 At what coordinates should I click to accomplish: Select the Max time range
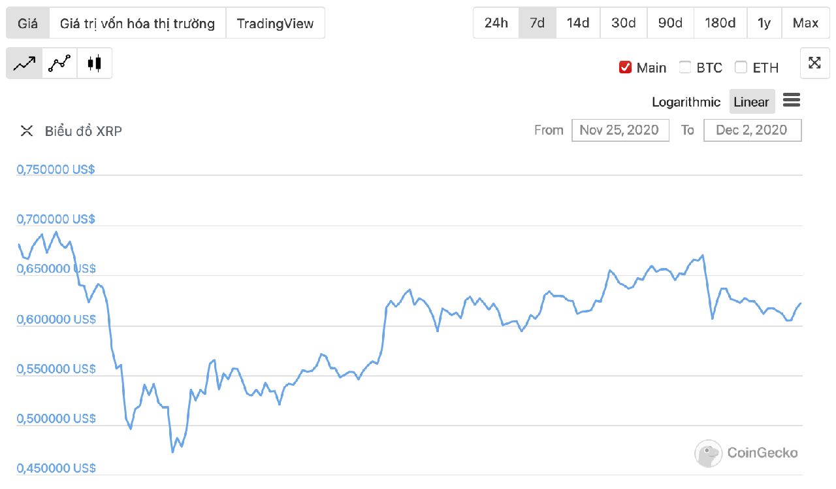pyautogui.click(x=805, y=23)
